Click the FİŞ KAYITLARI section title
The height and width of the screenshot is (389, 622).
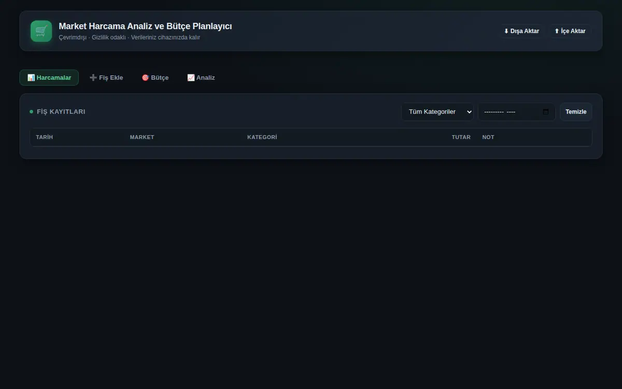coord(61,112)
